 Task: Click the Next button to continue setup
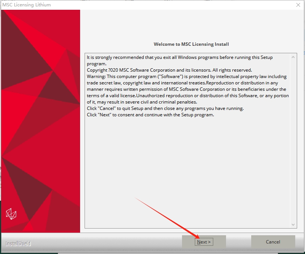(204, 242)
